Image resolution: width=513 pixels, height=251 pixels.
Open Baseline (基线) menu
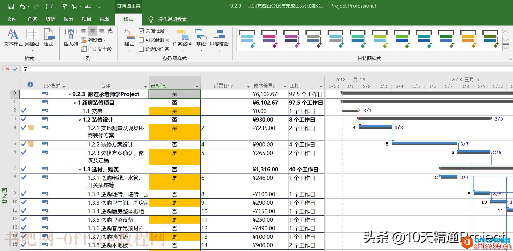pyautogui.click(x=201, y=39)
